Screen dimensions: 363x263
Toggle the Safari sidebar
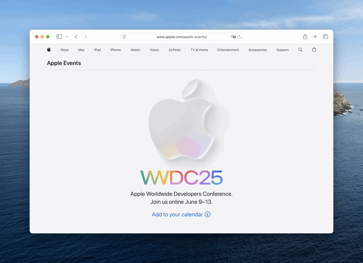(x=59, y=37)
